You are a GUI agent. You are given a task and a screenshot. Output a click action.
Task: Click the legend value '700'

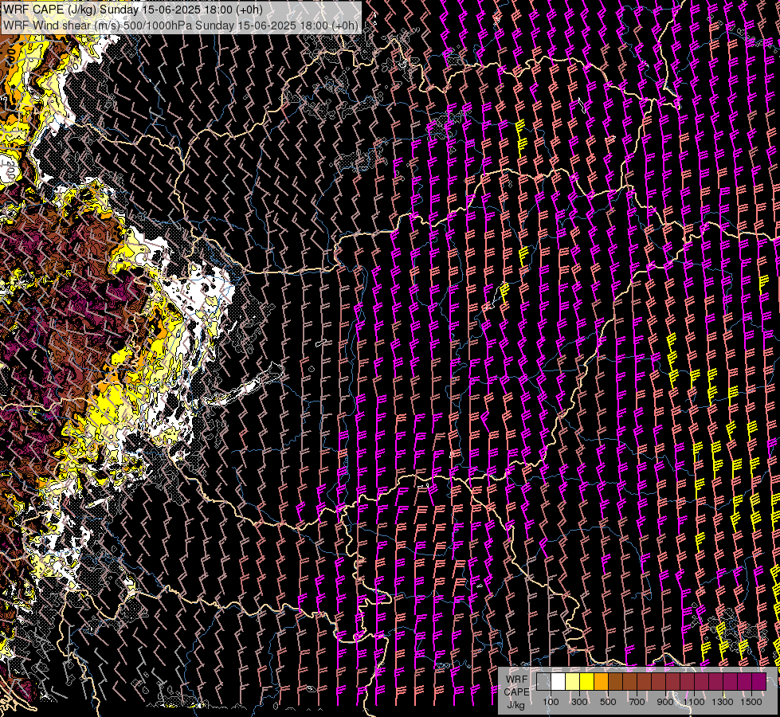[x=637, y=702]
